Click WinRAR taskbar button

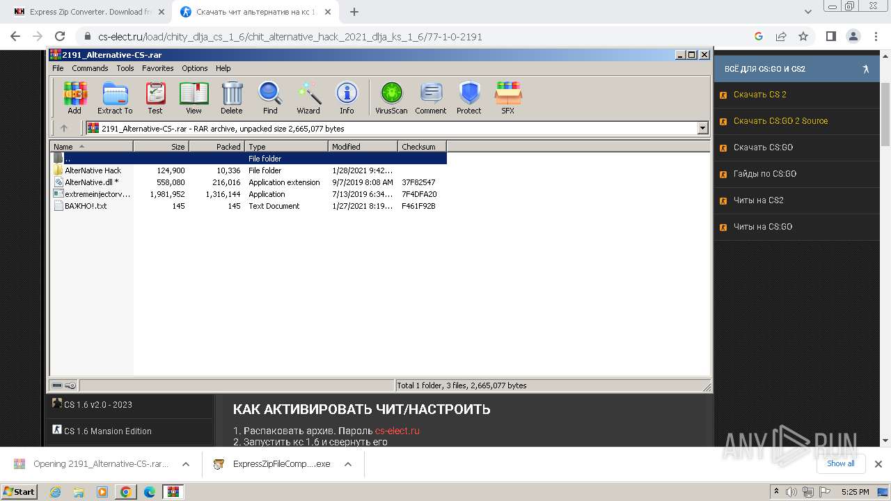[x=173, y=492]
